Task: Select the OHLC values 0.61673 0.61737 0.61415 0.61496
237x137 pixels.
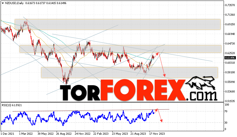Action: pos(46,3)
